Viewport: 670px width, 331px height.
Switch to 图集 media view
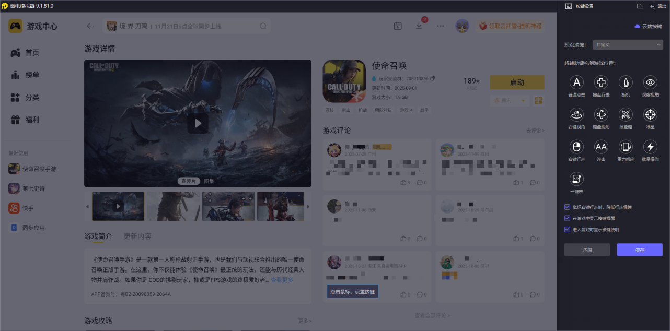209,181
